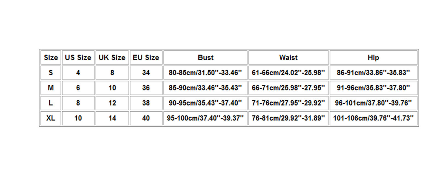Select UK size 14 cell
This screenshot has width=438, height=183.
(112, 118)
